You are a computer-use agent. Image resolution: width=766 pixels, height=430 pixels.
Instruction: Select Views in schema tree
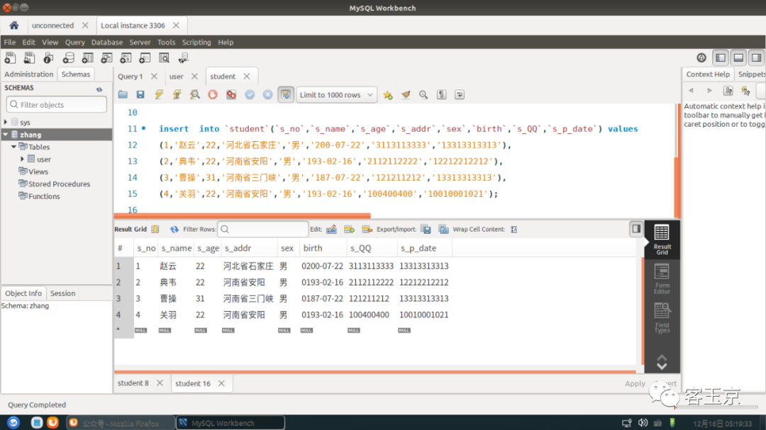(38, 171)
